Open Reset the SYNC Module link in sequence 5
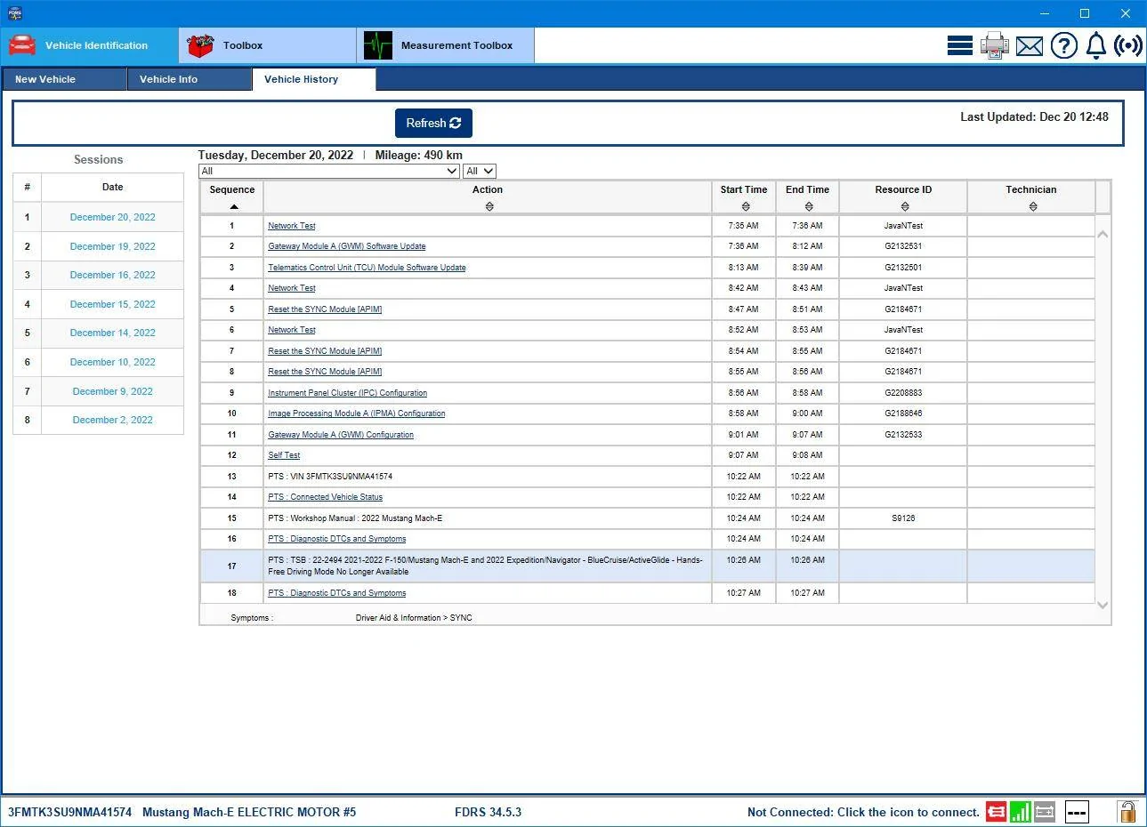Image resolution: width=1147 pixels, height=827 pixels. (x=325, y=309)
